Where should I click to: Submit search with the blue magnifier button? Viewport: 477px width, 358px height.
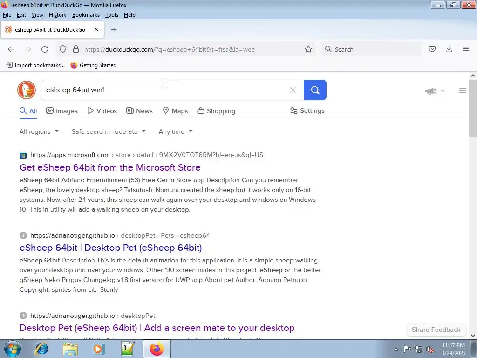pos(315,90)
